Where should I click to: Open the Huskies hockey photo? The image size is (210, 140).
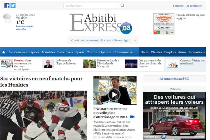(x=44, y=115)
